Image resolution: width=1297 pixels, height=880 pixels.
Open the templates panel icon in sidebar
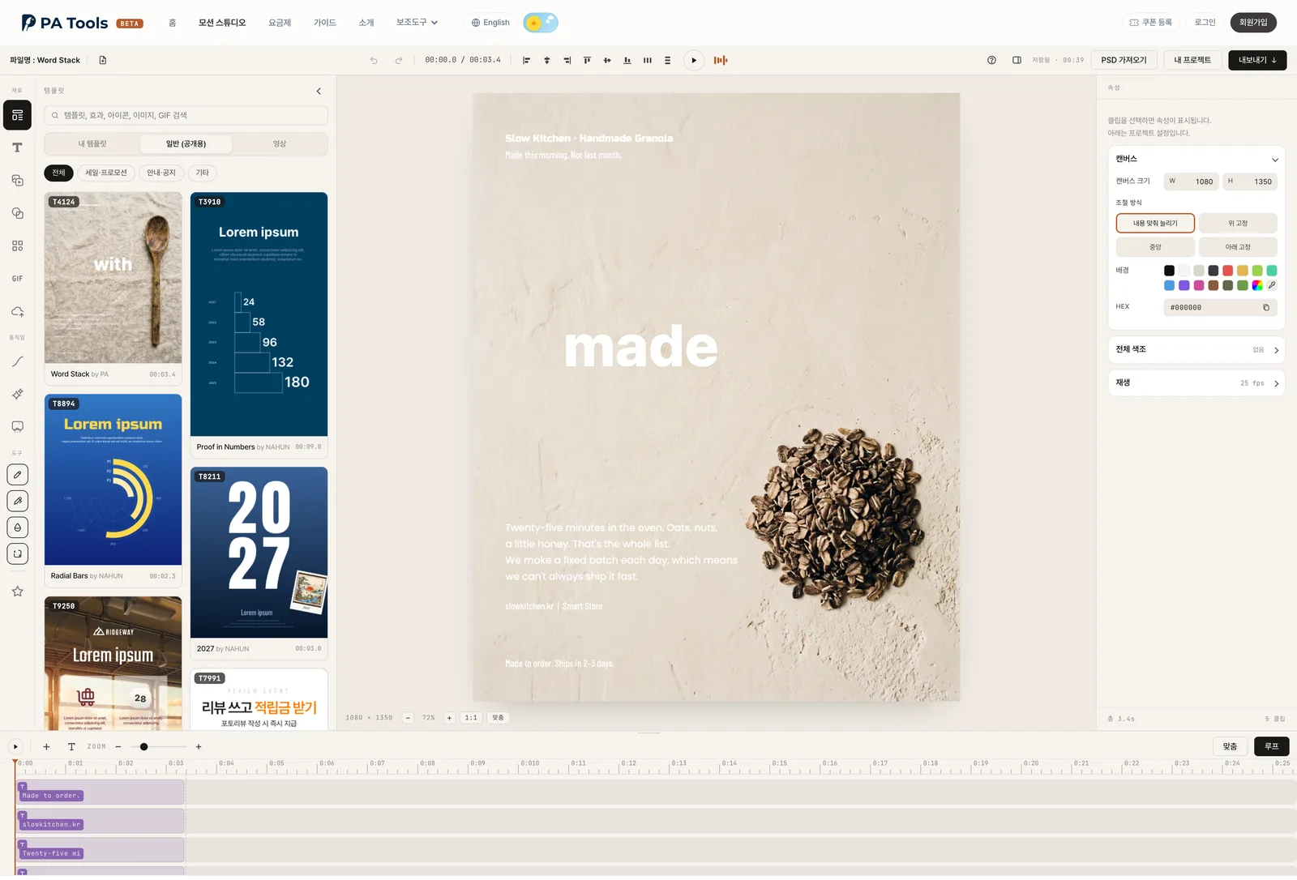point(17,115)
